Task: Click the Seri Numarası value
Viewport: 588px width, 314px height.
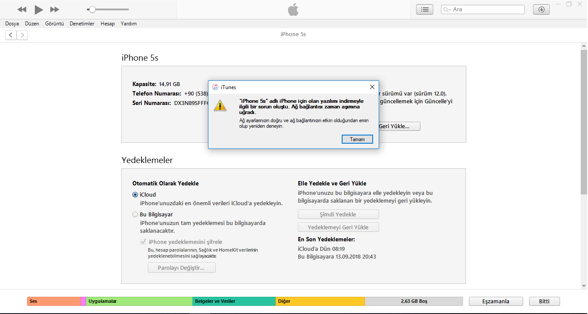Action: point(191,103)
